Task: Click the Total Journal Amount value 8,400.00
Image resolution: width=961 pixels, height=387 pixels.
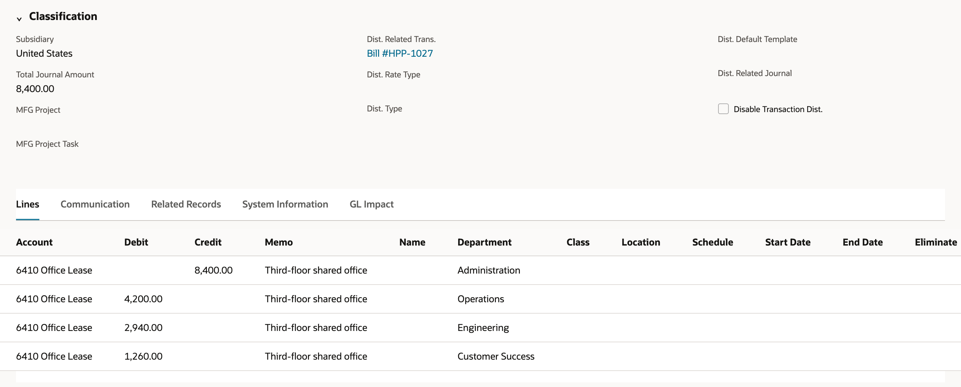Action: (x=35, y=89)
